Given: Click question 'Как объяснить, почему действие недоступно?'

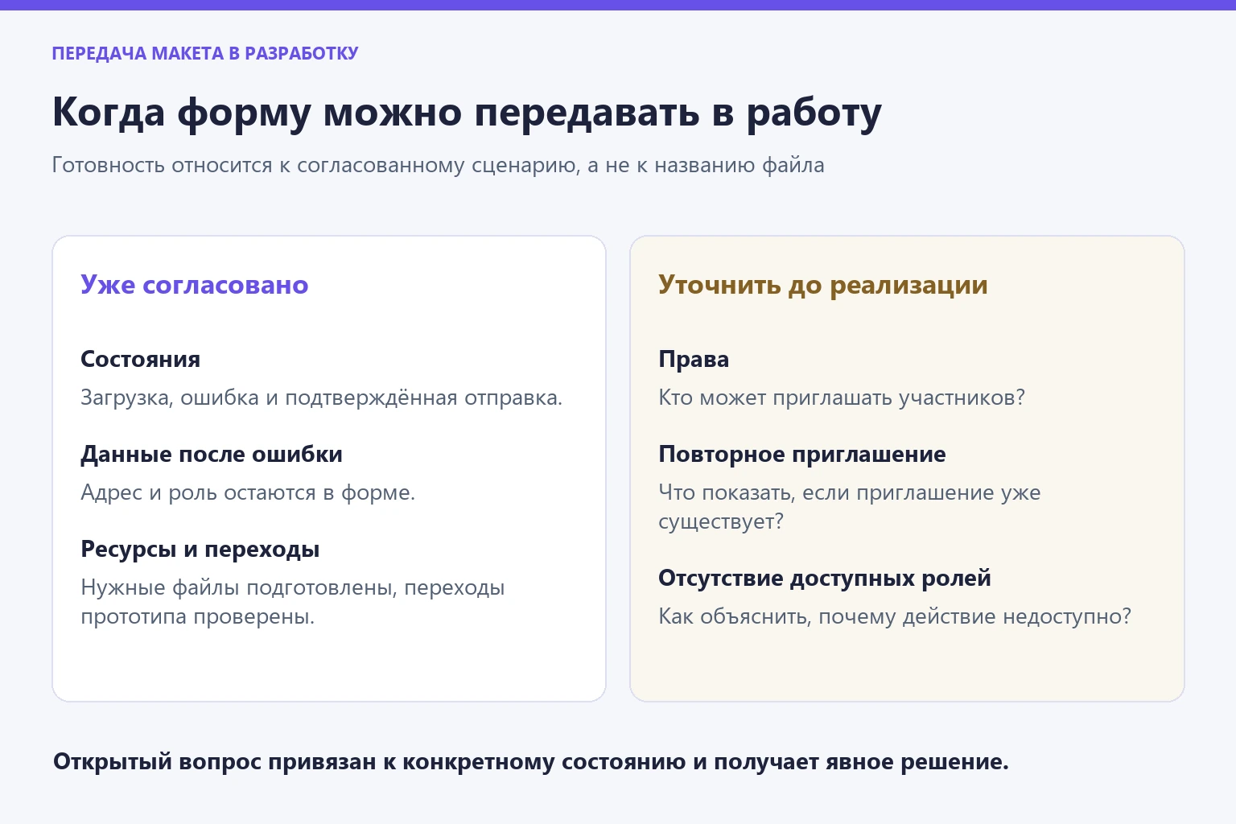Looking at the screenshot, I should pos(895,616).
